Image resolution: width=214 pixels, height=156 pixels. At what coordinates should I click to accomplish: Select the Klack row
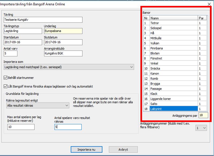coord(175,94)
